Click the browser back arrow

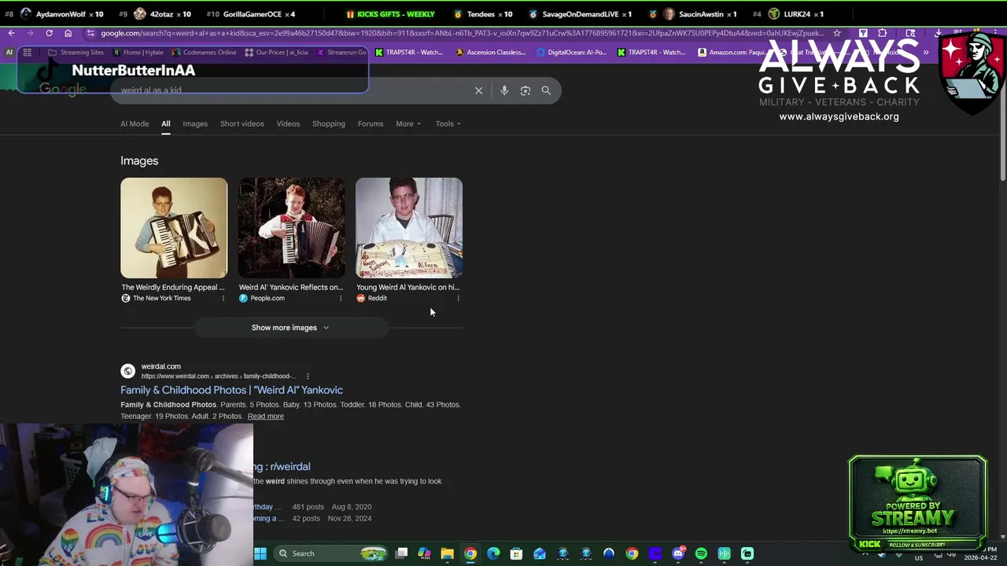pos(11,33)
